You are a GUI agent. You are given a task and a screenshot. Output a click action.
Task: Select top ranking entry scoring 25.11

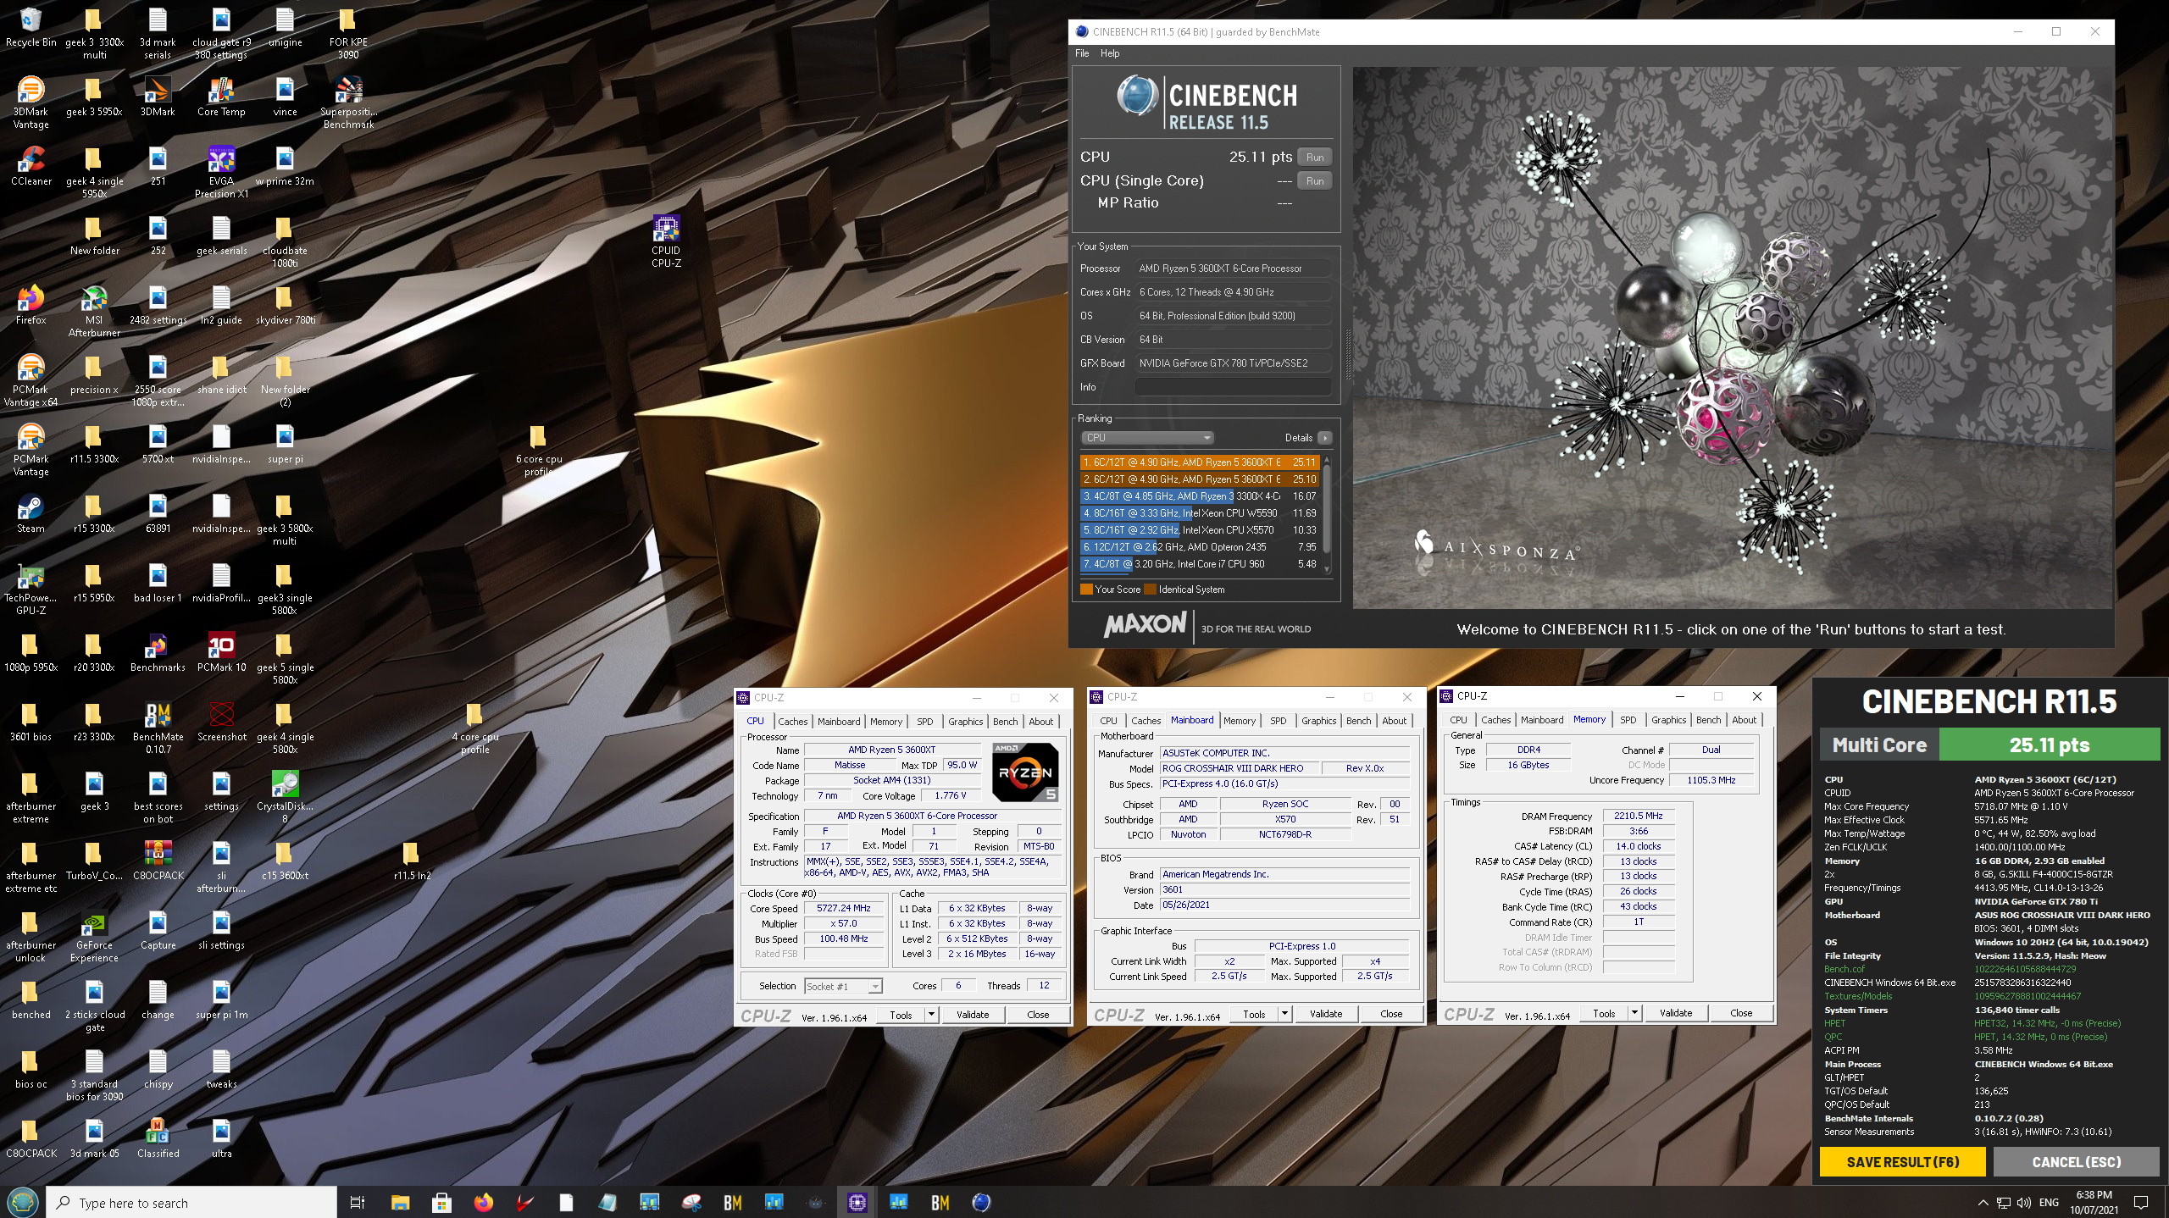(1201, 462)
